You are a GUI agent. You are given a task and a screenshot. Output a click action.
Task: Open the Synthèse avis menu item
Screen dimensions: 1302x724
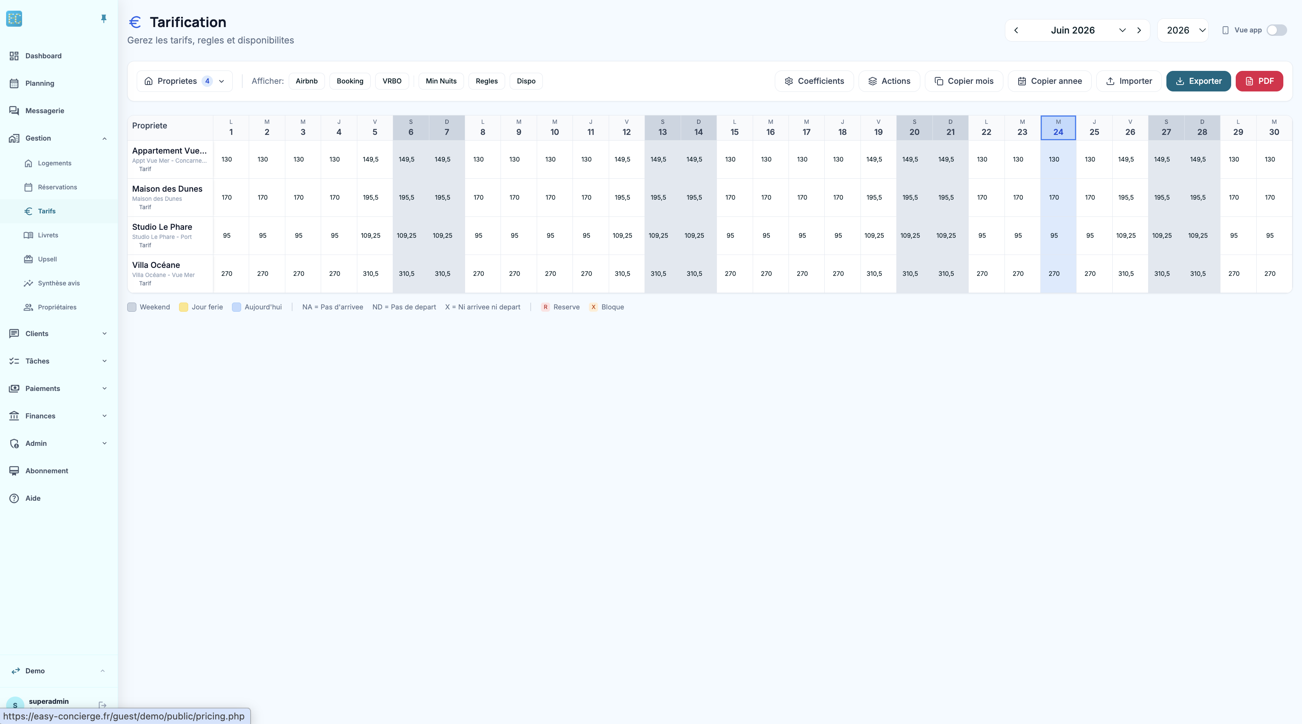[59, 283]
